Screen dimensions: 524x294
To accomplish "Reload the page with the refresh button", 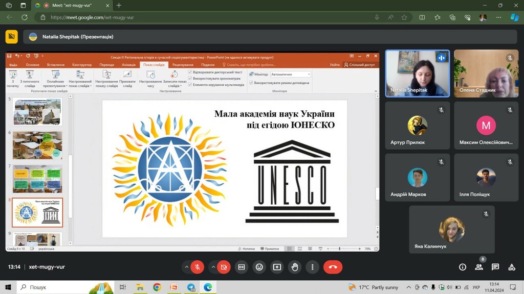I will 24,17.
